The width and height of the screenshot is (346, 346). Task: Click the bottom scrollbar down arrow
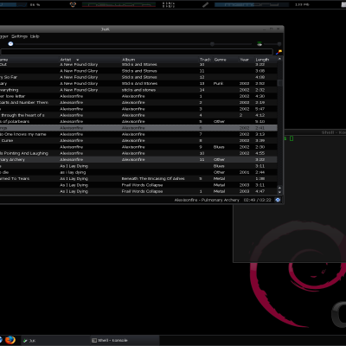(279, 192)
